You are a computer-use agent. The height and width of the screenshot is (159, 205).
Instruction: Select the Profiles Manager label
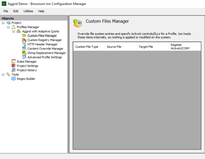pos(28,27)
